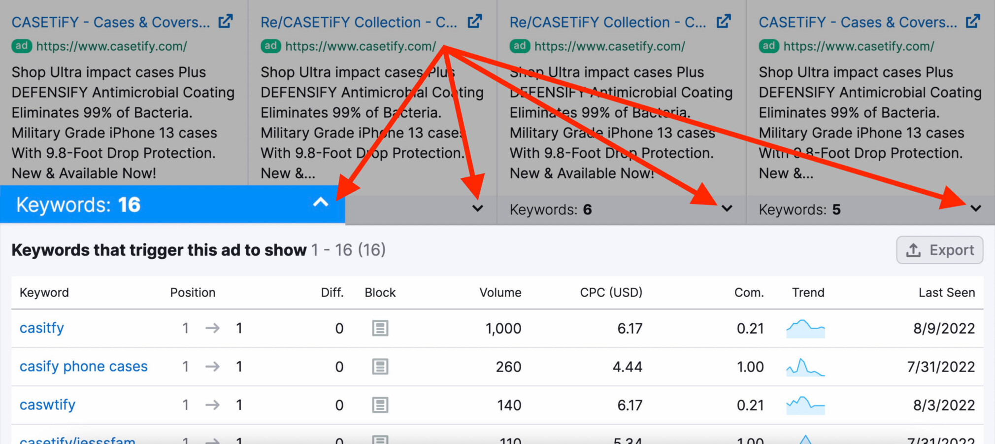Image resolution: width=995 pixels, height=444 pixels.
Task: Sort by Diff. column header
Action: 332,293
